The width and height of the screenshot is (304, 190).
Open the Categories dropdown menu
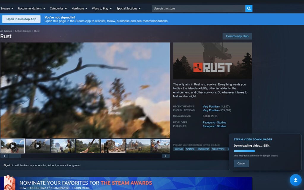58,8
